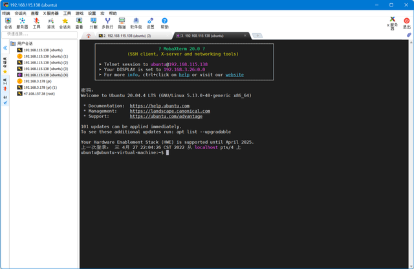The height and width of the screenshot is (269, 414).
Task: Open the https://ubuntu.com/advantage link
Action: click(x=166, y=116)
